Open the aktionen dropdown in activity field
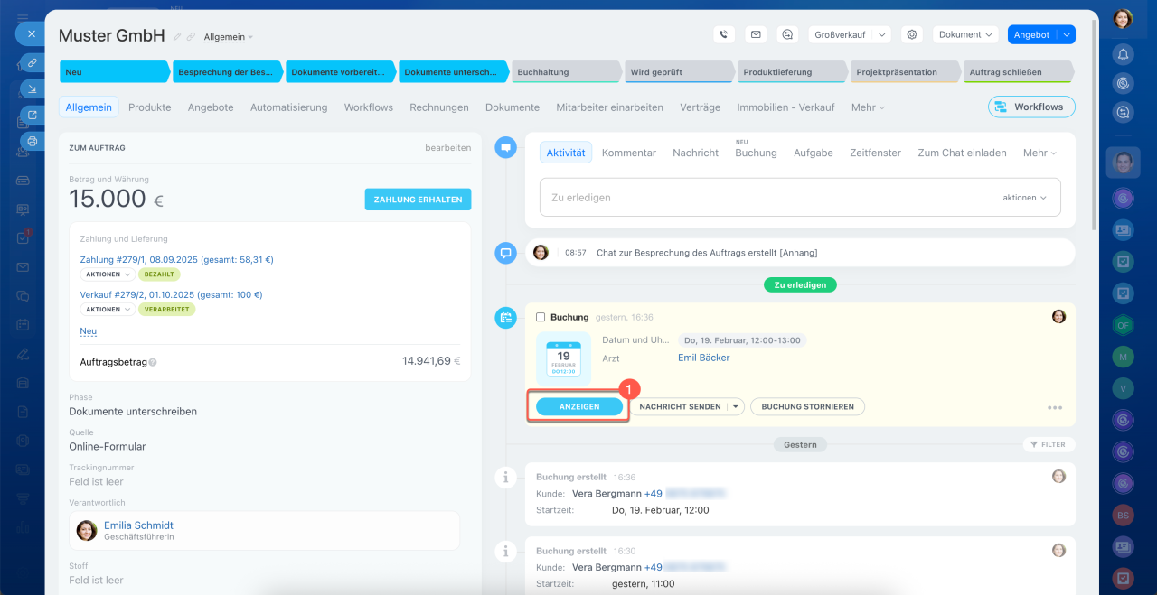The height and width of the screenshot is (595, 1157). [x=1024, y=197]
